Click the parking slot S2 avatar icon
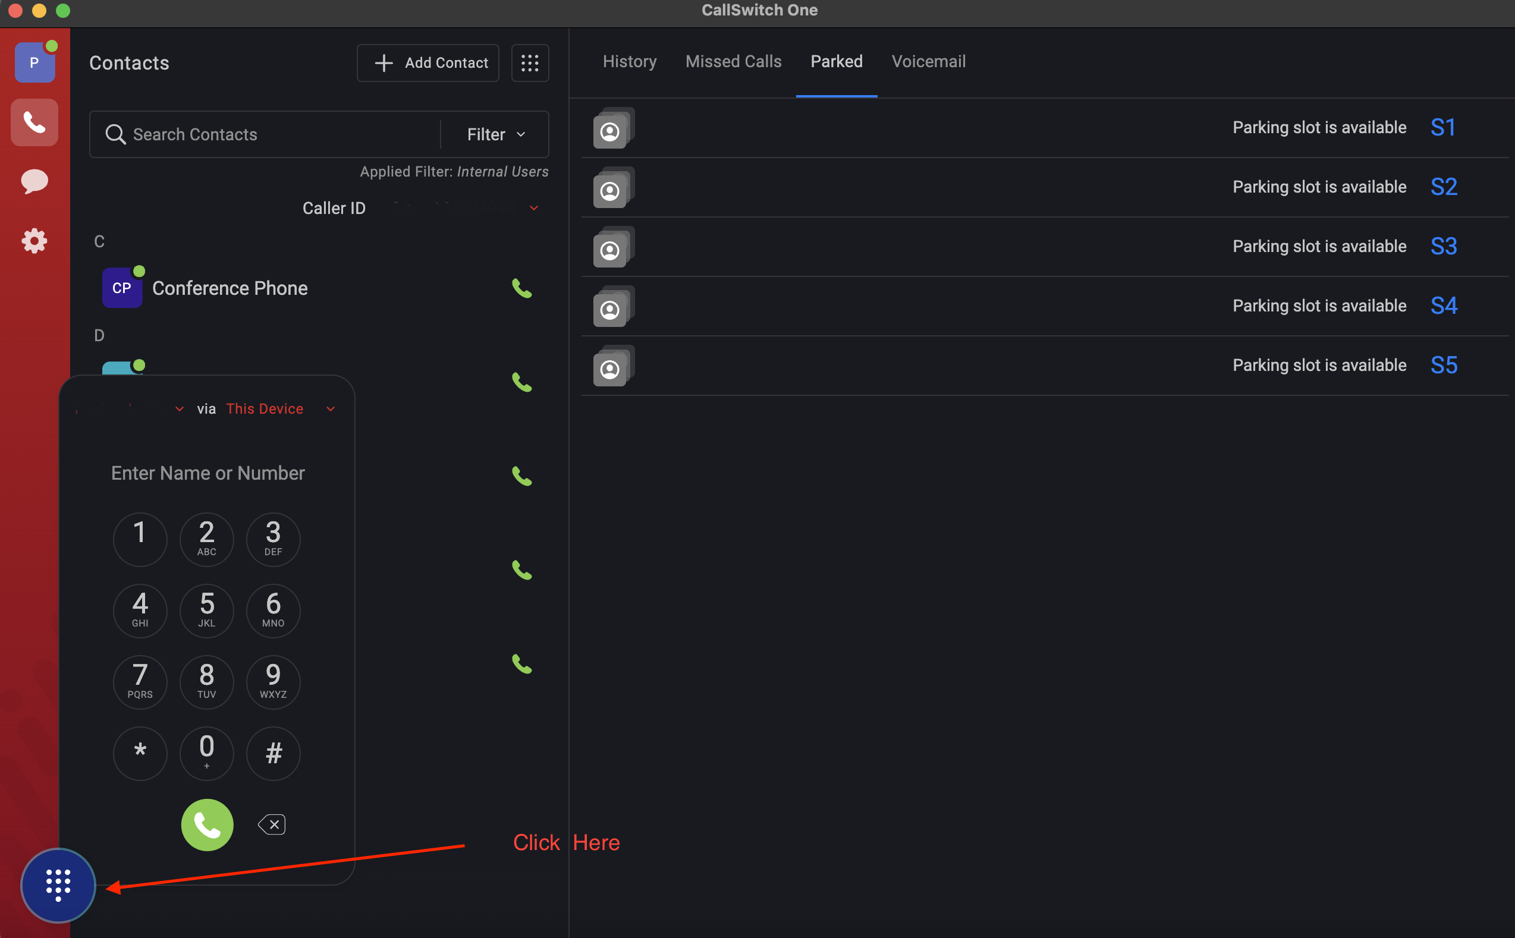This screenshot has height=938, width=1515. 614,187
